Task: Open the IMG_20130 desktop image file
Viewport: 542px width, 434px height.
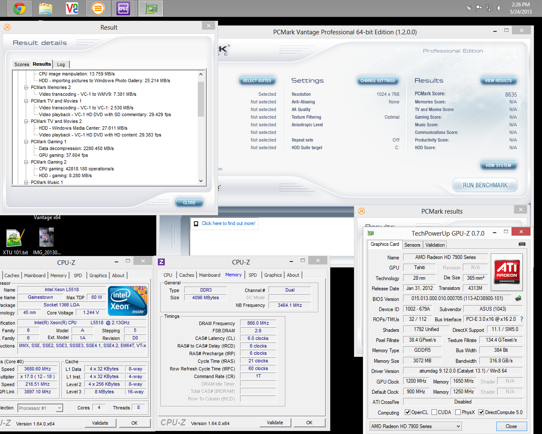Action: click(x=47, y=242)
